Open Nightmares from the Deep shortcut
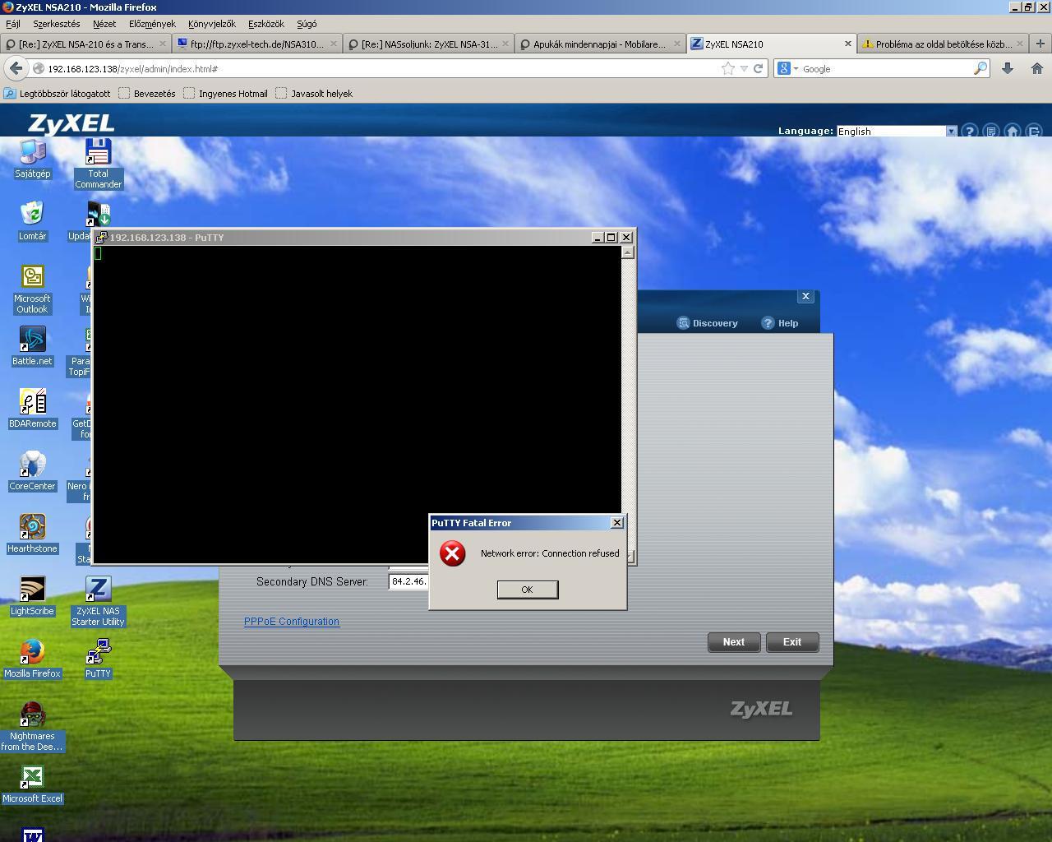Screen dimensions: 1052x842 point(32,726)
